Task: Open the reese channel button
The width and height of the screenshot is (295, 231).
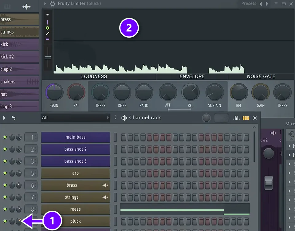Action: (76, 209)
